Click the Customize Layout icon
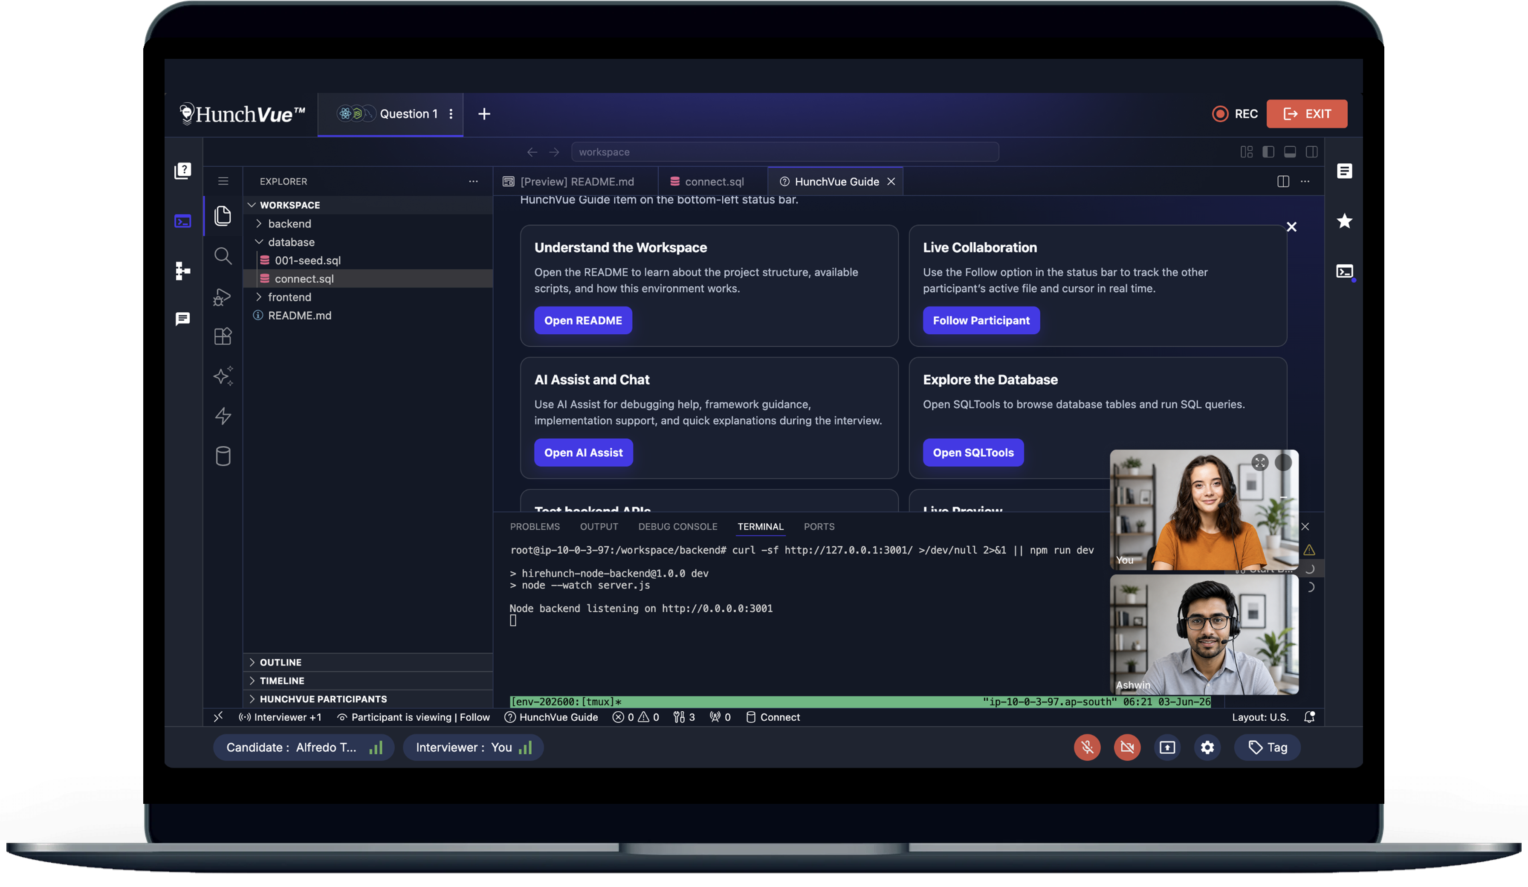This screenshot has height=887, width=1528. point(1246,152)
